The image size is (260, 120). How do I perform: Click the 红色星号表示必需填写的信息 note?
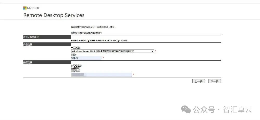click(86, 33)
